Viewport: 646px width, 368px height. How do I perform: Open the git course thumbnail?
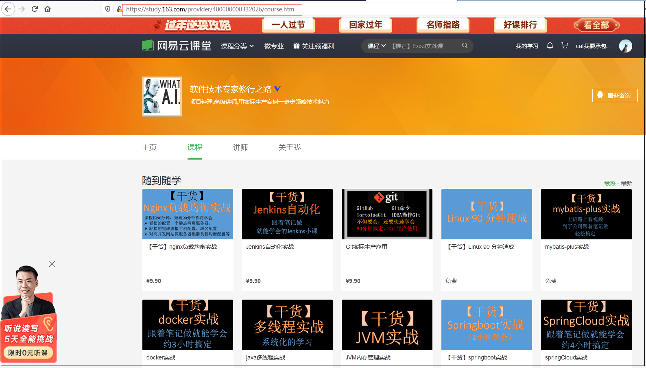[387, 214]
